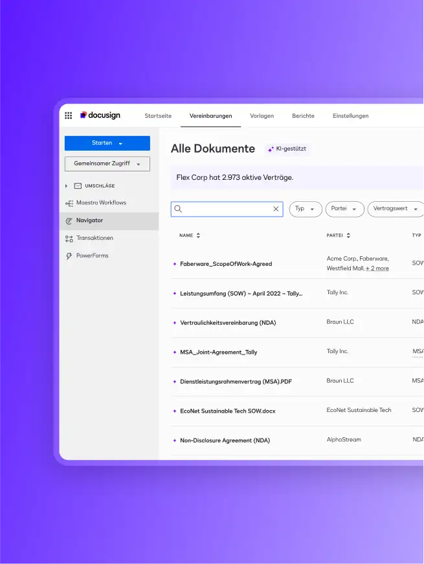
Task: Click the "+ 2 more" parties link
Action: point(377,268)
